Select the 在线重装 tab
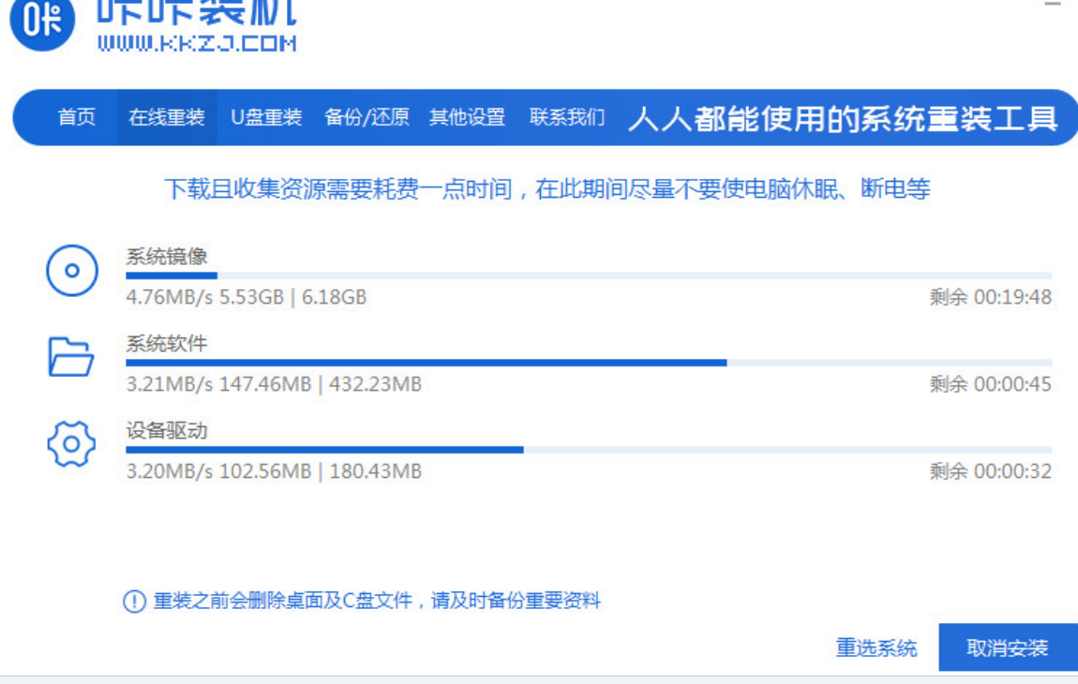Viewport: 1078px width, 684px height. coord(167,118)
